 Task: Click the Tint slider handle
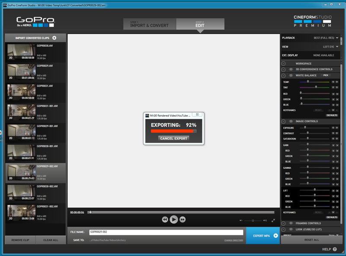tap(316, 87)
